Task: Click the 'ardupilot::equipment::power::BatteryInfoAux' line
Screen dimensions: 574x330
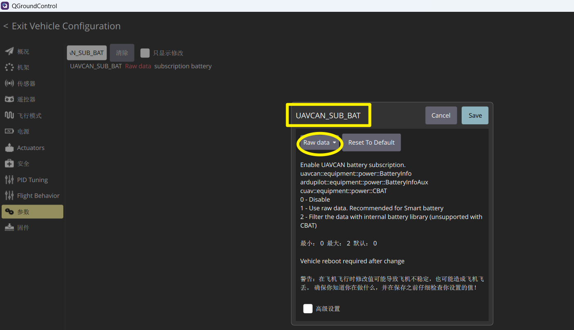Action: click(364, 182)
